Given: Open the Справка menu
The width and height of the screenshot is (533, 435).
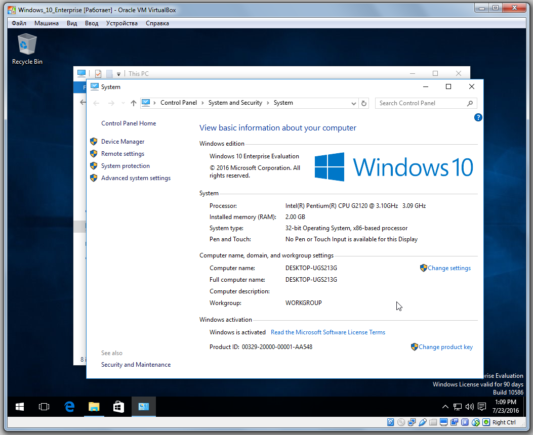Looking at the screenshot, I should pos(157,23).
